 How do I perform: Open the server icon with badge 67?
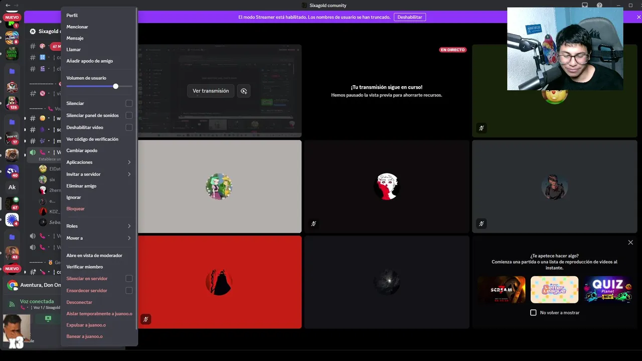[12, 203]
